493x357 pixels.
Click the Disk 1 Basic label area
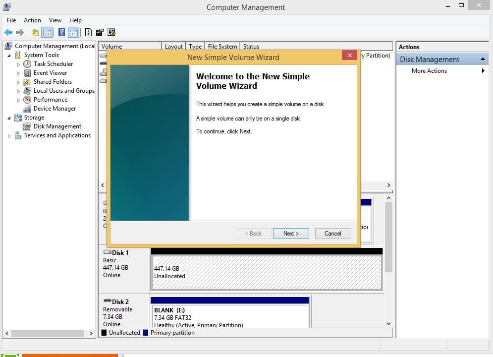[124, 269]
